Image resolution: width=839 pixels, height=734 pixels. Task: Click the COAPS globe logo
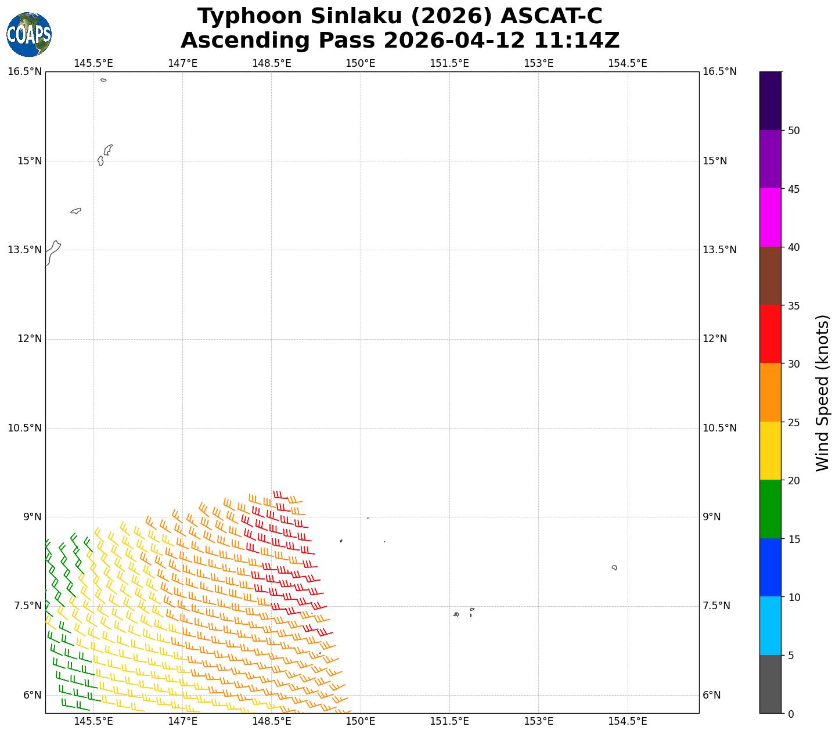click(x=29, y=34)
